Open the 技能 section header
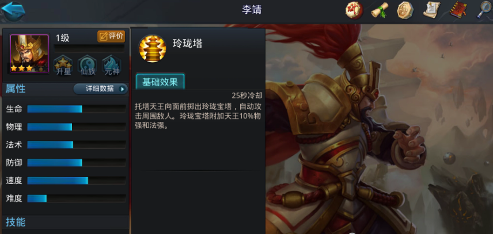 pos(66,222)
